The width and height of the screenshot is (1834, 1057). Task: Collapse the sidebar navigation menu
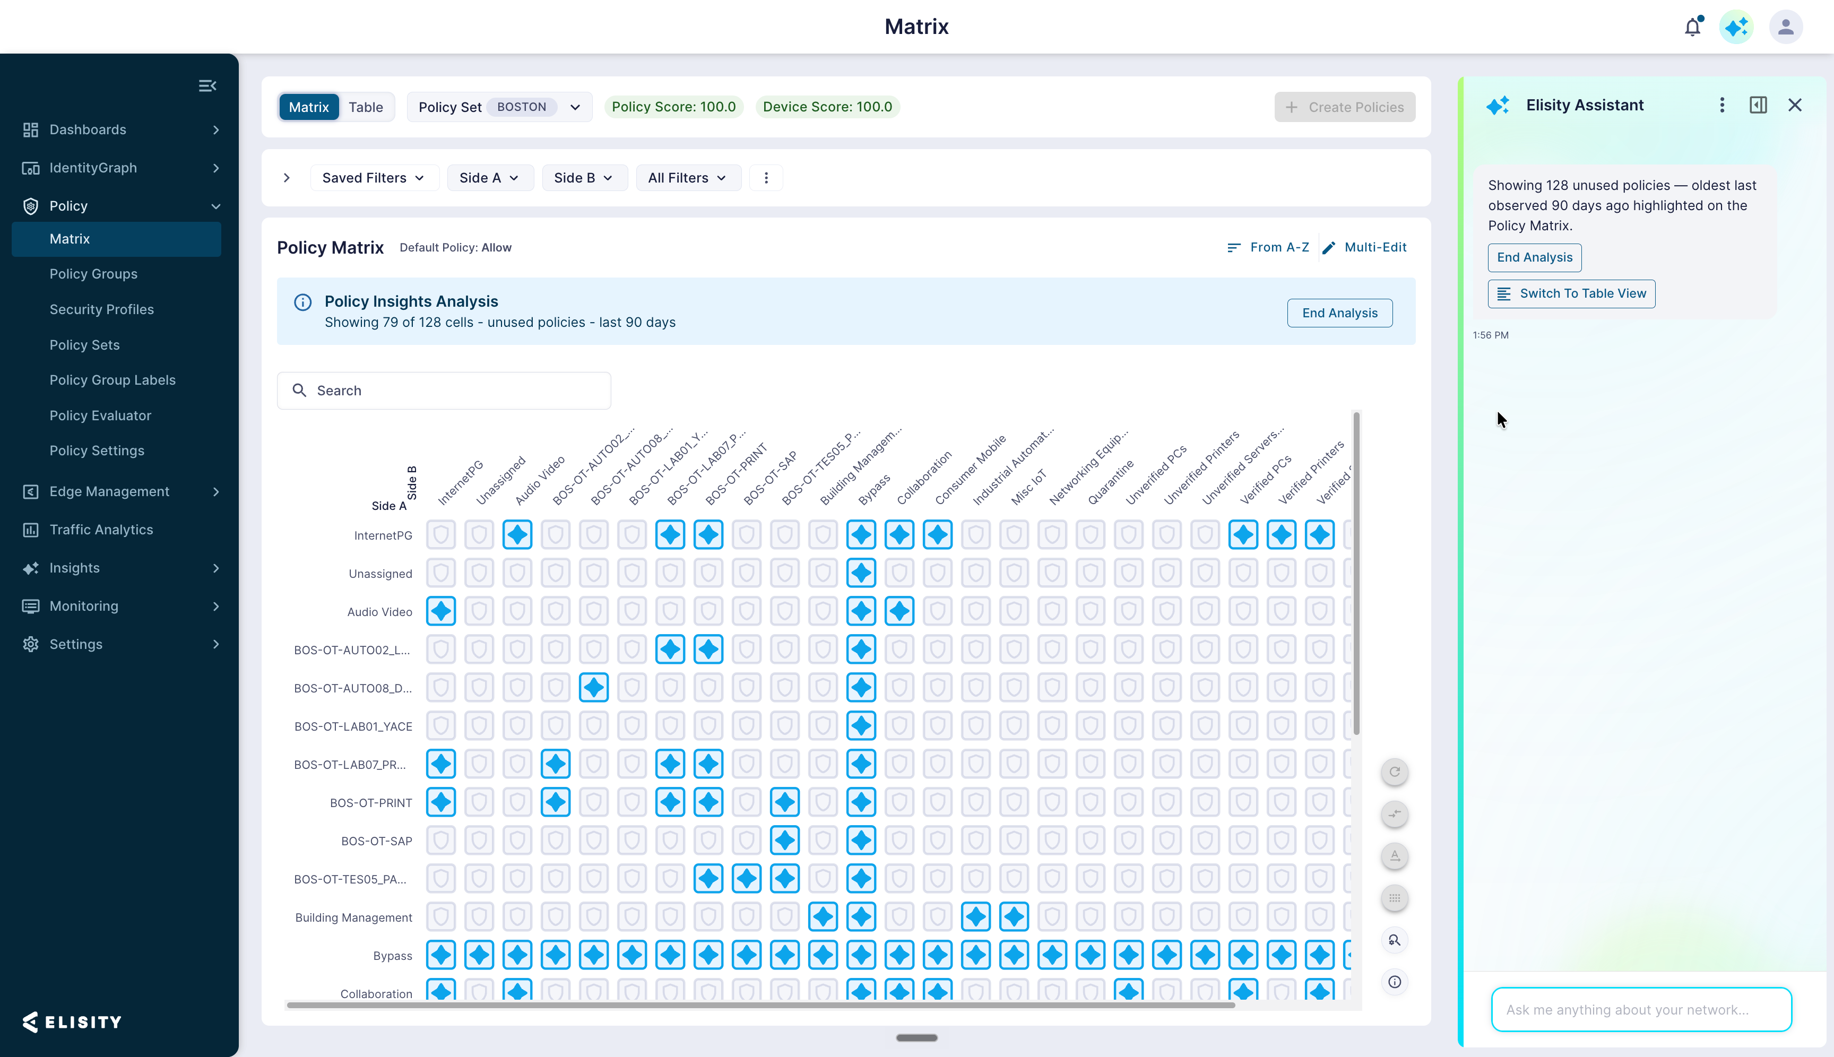(207, 85)
